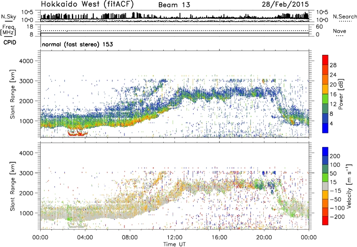Click the green velocity patch near 20:00
The image size is (357, 247).
(x=260, y=185)
